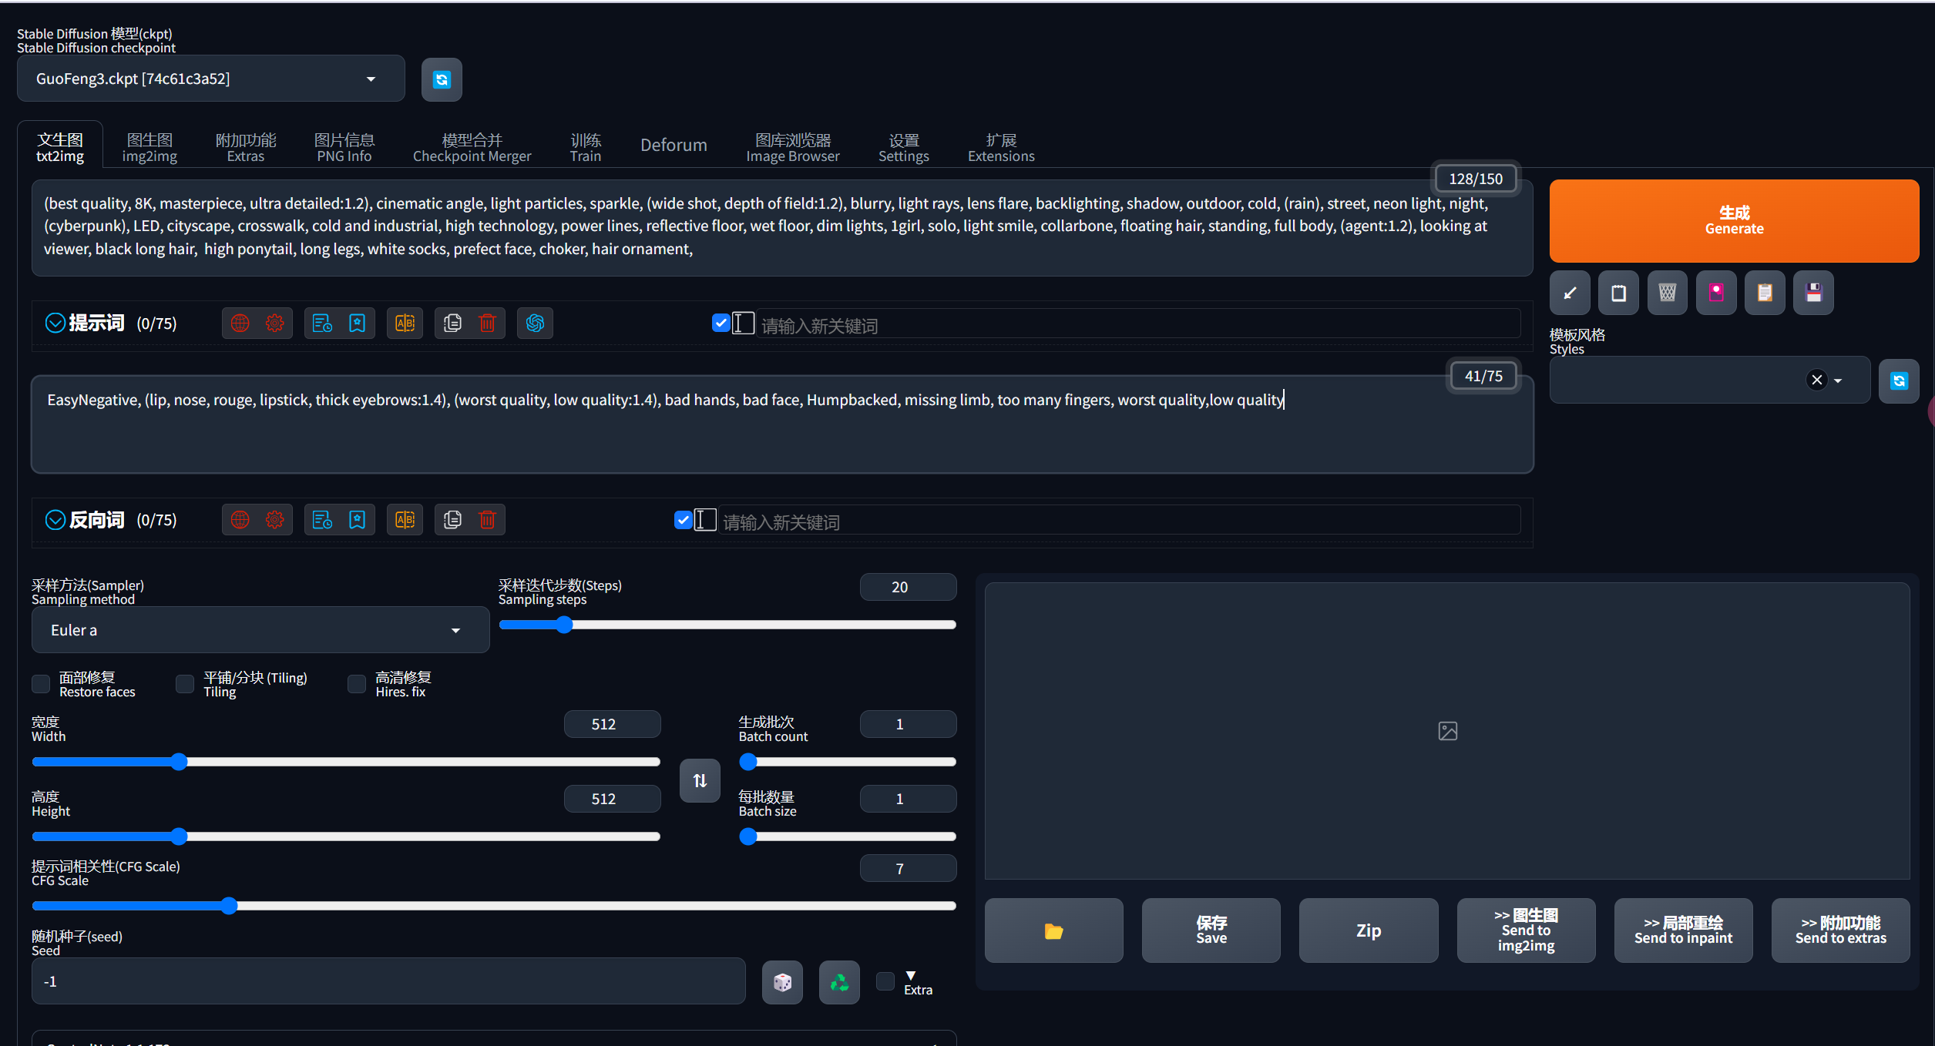Open the gear settings icon in 提示词 toolbar
This screenshot has height=1046, width=1935.
point(274,324)
